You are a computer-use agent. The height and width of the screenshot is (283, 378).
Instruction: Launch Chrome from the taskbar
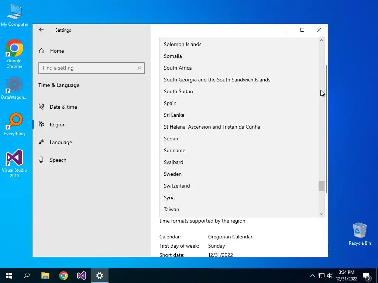[x=63, y=276]
